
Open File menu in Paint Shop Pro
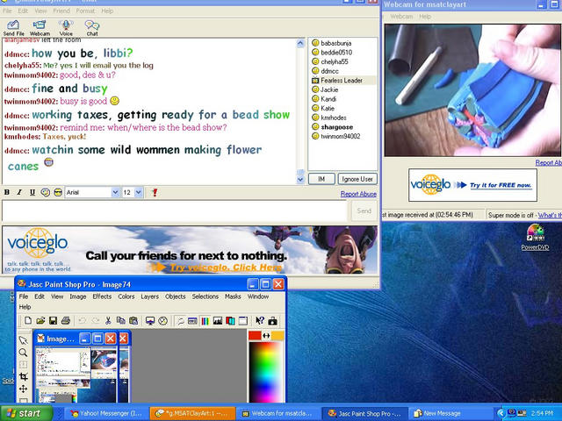point(24,296)
